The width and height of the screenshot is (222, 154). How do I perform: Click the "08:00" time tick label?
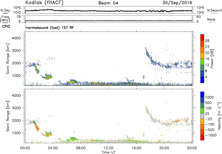(81, 148)
